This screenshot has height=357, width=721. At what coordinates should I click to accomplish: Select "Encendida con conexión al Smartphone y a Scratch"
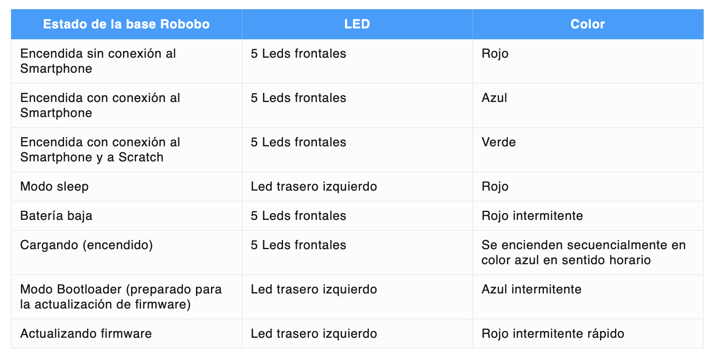click(100, 150)
